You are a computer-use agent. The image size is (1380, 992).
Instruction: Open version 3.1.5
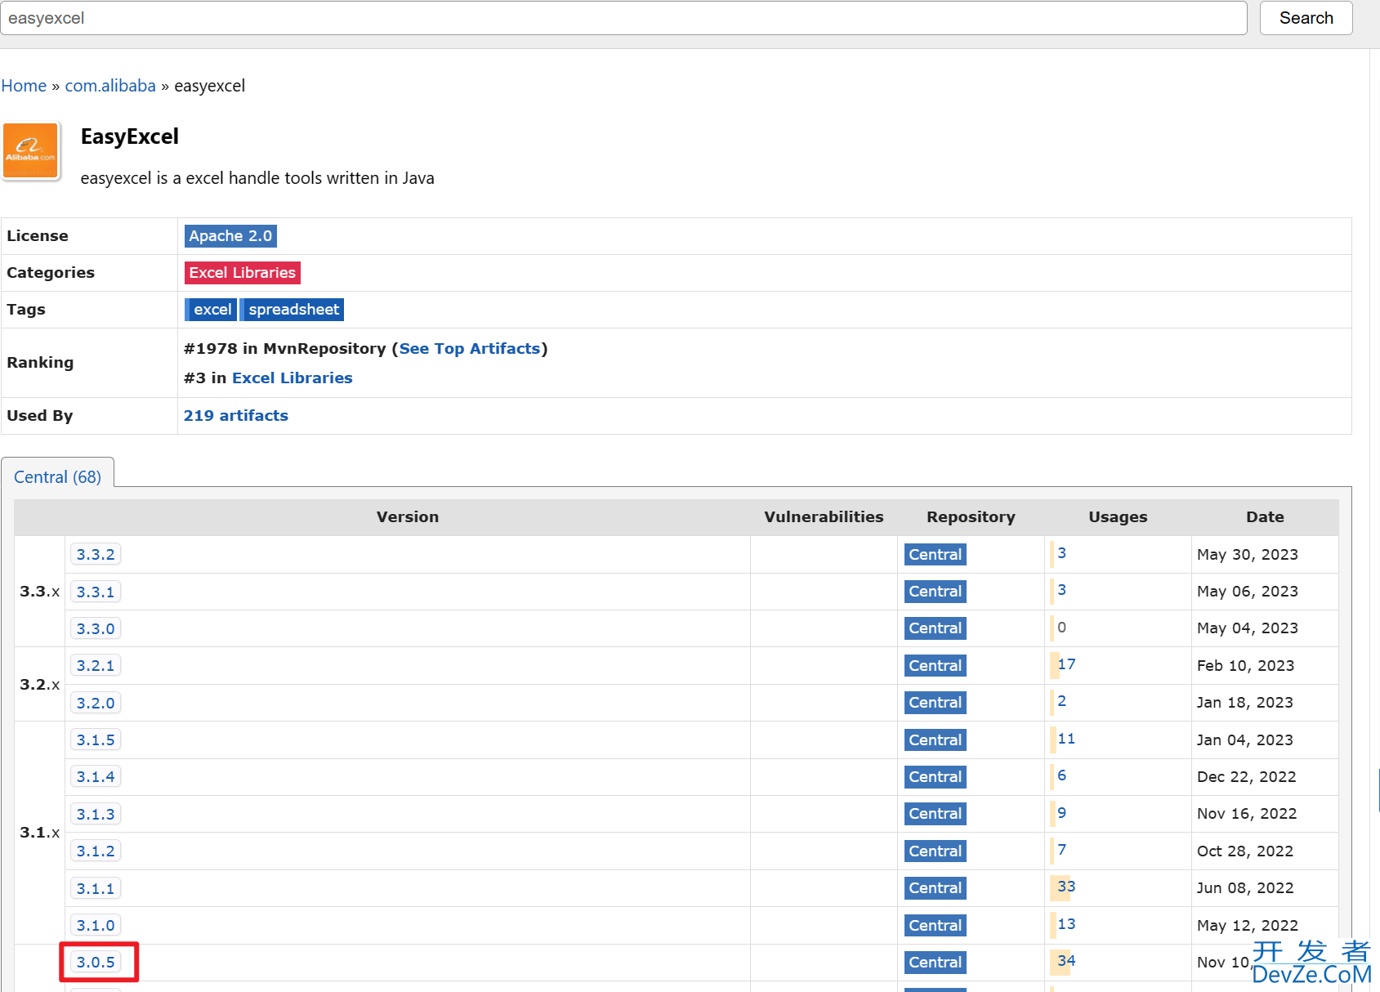click(x=96, y=740)
